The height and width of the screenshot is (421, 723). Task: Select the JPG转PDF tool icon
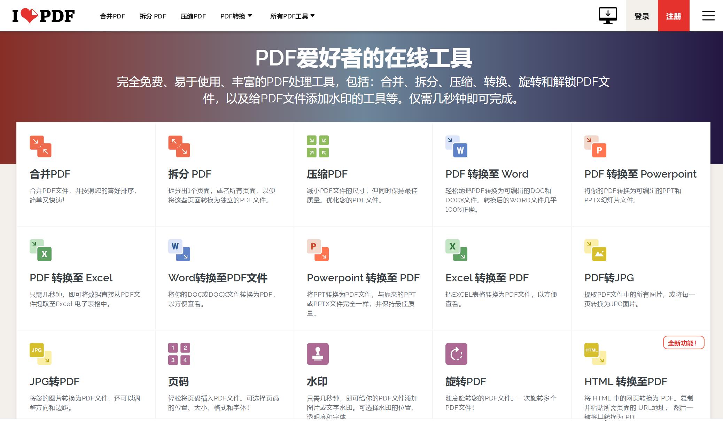41,353
